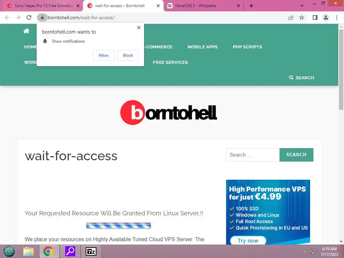Click the High Performance VPS ad banner
344x258 pixels.
coord(268,212)
